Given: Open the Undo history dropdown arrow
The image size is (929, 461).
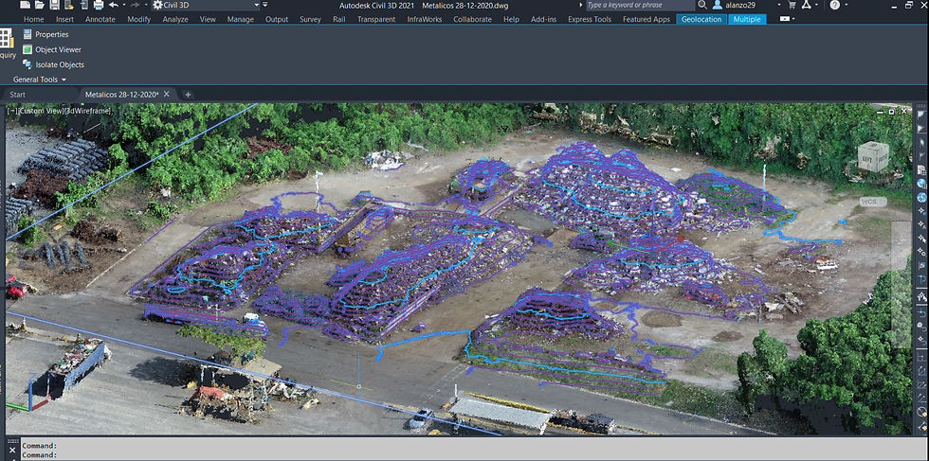Looking at the screenshot, I should click(x=123, y=5).
